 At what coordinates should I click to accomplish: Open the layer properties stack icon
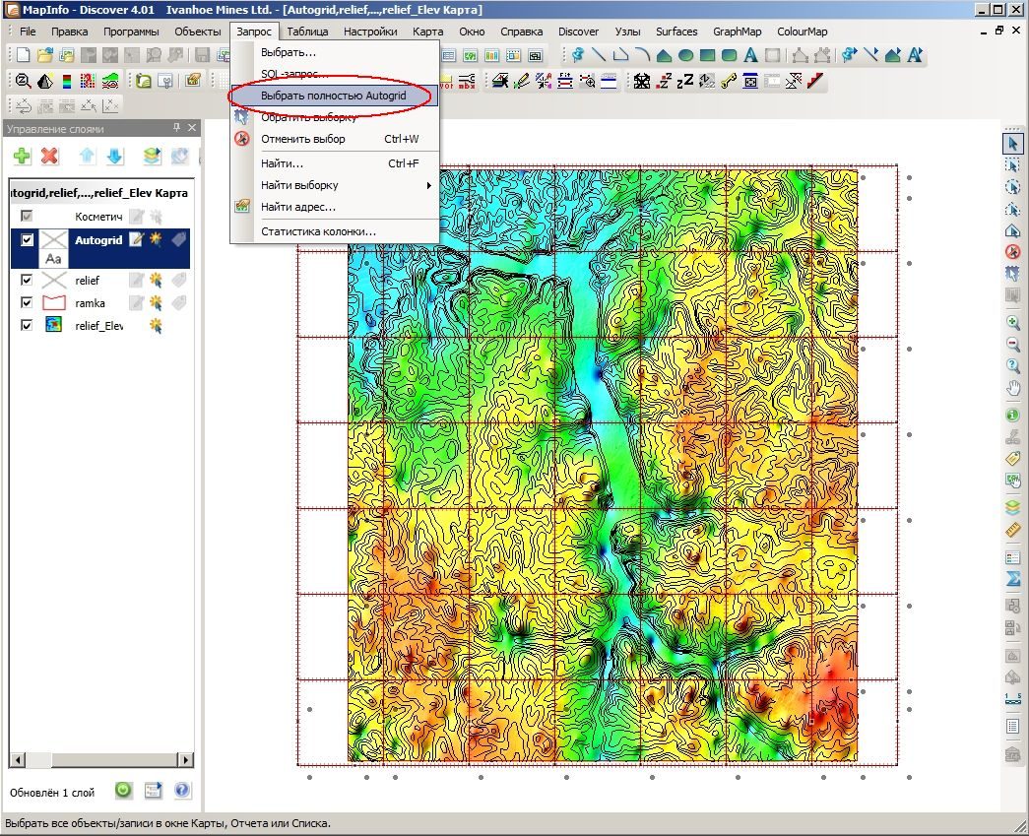pyautogui.click(x=152, y=156)
